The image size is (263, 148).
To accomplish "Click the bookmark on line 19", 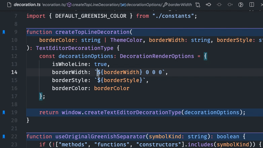I will pyautogui.click(x=4, y=113).
